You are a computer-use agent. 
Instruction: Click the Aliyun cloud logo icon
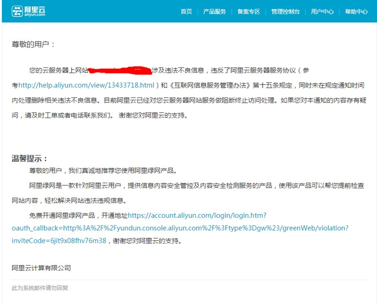click(17, 11)
